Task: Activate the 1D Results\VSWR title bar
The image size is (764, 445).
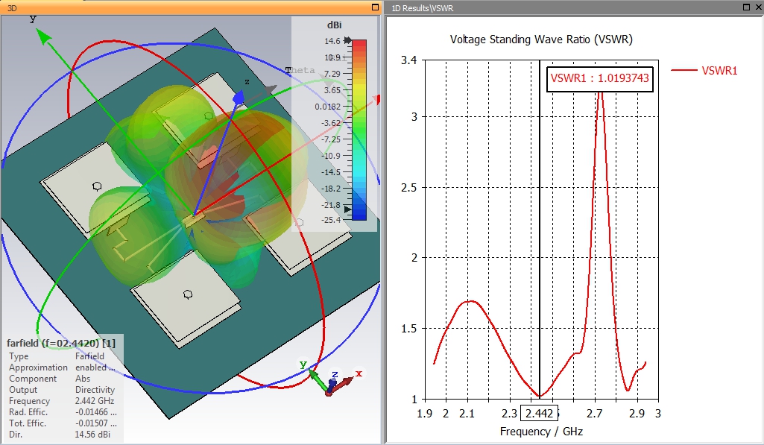Action: point(574,7)
